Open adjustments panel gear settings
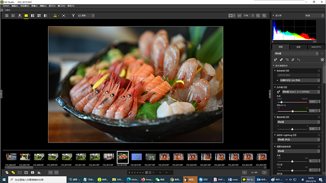 tap(322, 59)
